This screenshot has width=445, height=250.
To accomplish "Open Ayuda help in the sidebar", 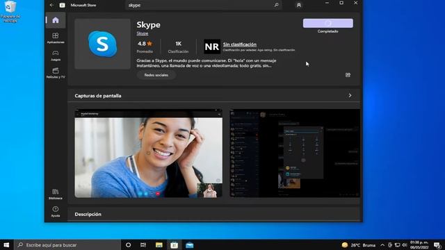I will [56, 212].
